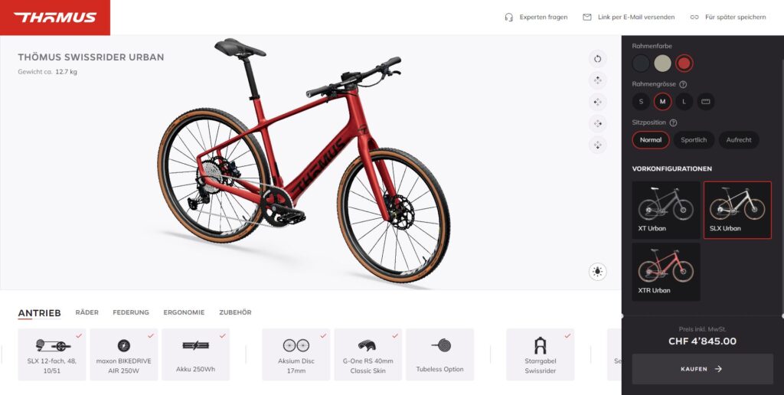
Task: Choose frame size L
Action: point(684,102)
